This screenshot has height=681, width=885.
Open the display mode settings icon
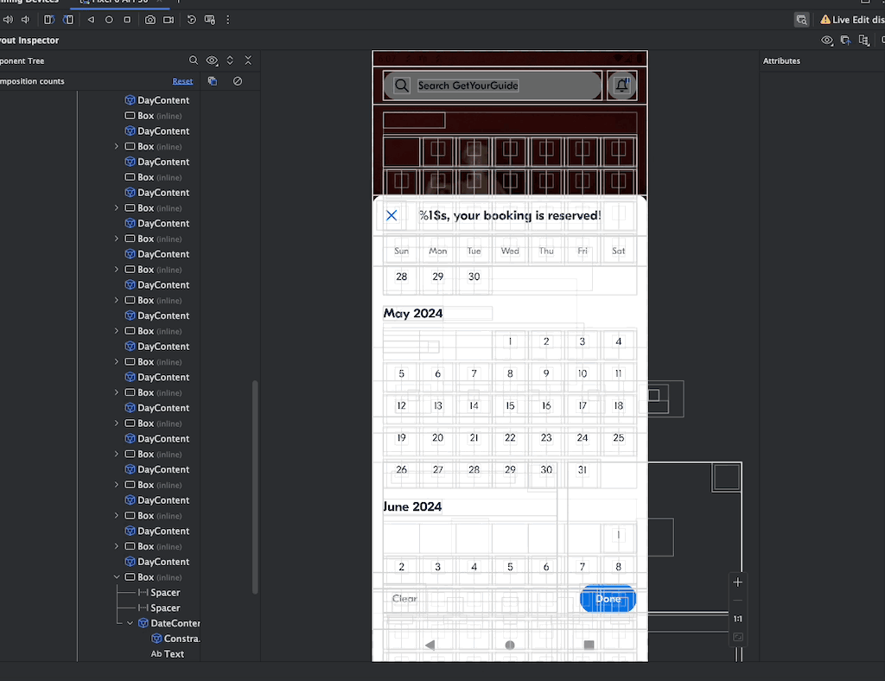(x=210, y=20)
